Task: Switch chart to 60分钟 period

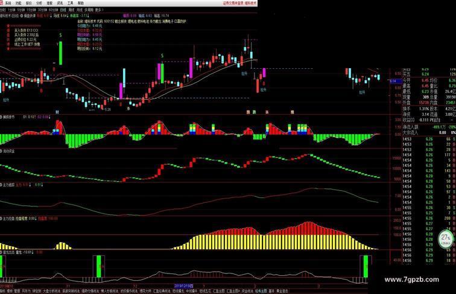Action: [54, 10]
